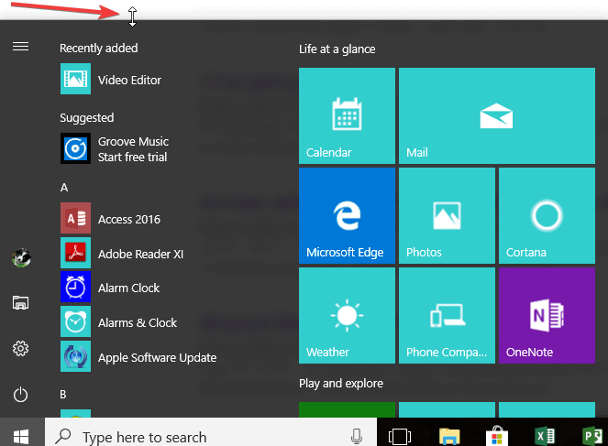Image resolution: width=608 pixels, height=446 pixels.
Task: Click the letter A section header
Action: click(64, 188)
